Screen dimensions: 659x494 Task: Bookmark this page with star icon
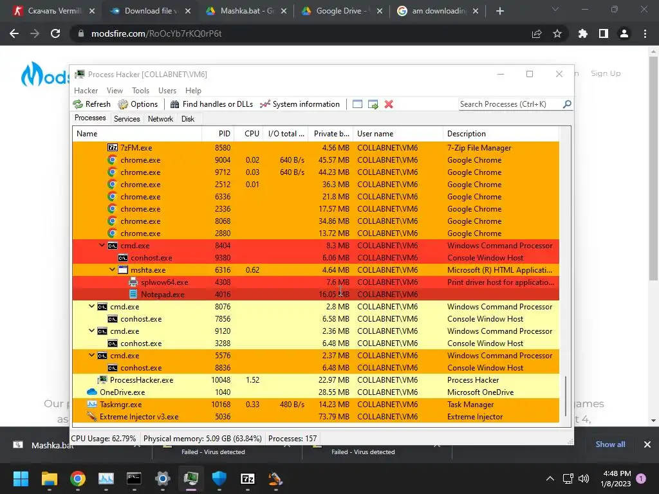(x=557, y=33)
